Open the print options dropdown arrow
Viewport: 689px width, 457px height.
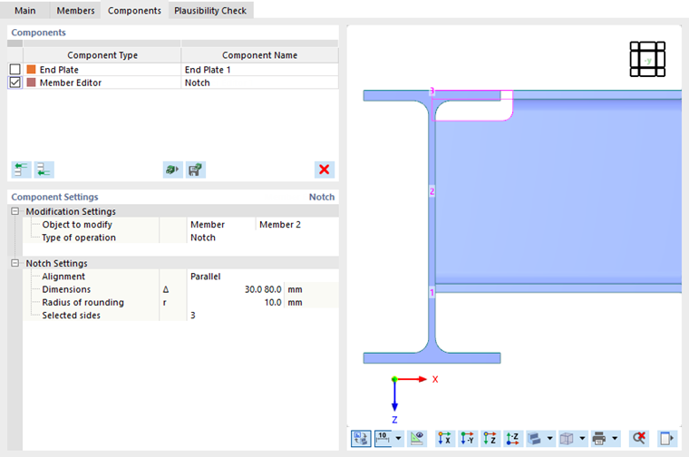tap(615, 439)
